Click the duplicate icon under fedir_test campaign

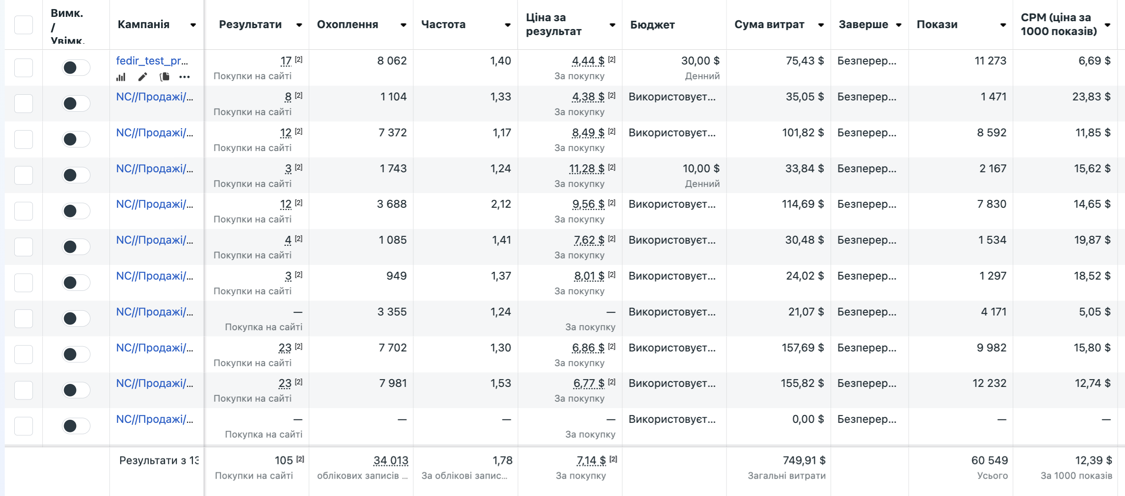(x=164, y=77)
